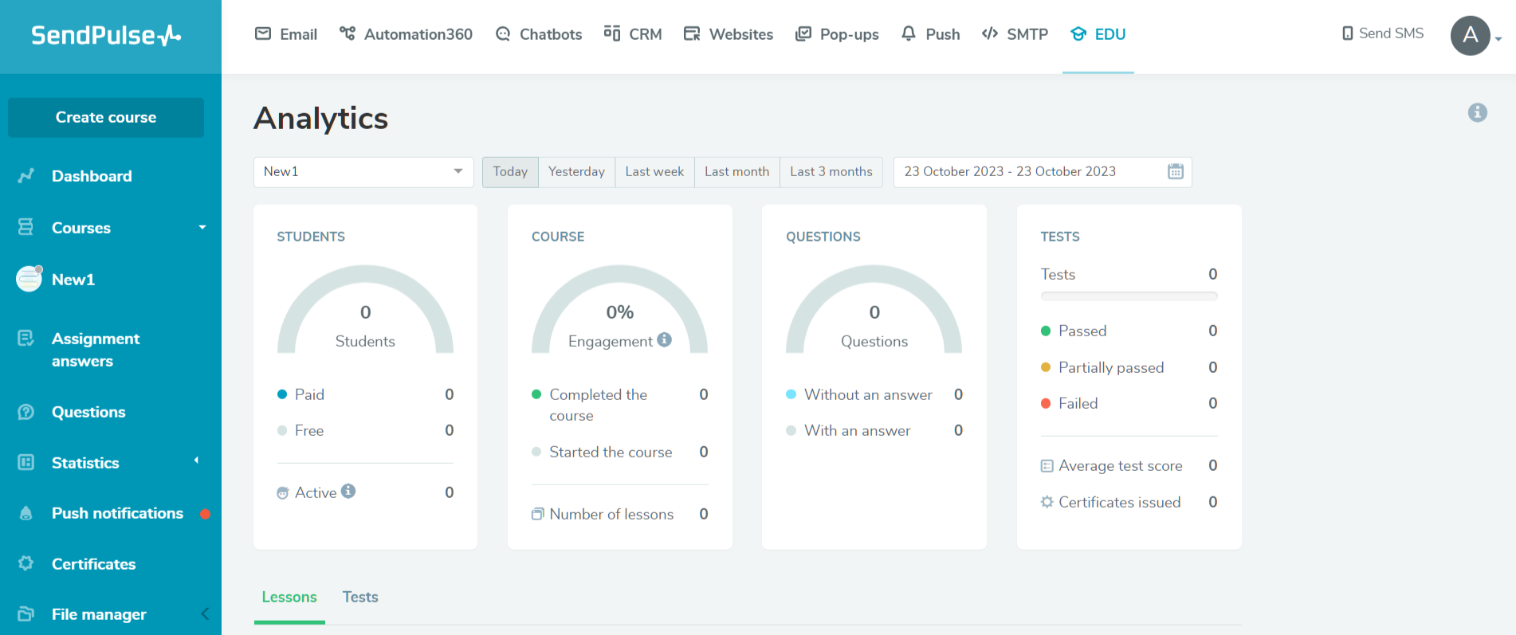Click the Tests progress bar
1516x635 pixels.
pos(1129,296)
